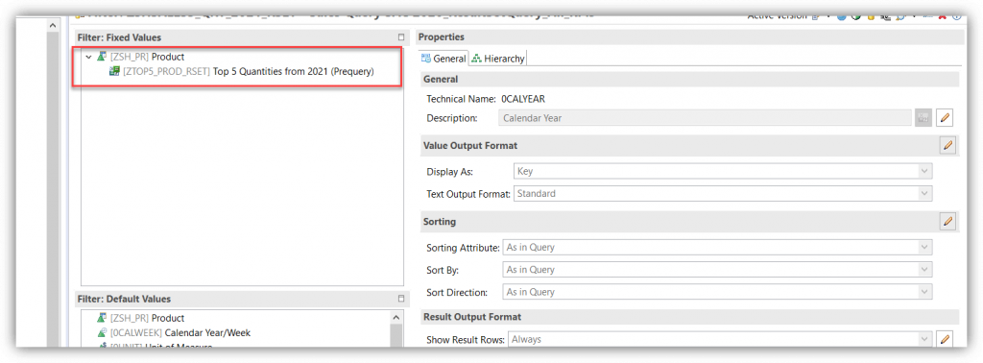Collapse the ZSH_PR Product node in Fixed Values
983x363 pixels.
tap(89, 57)
